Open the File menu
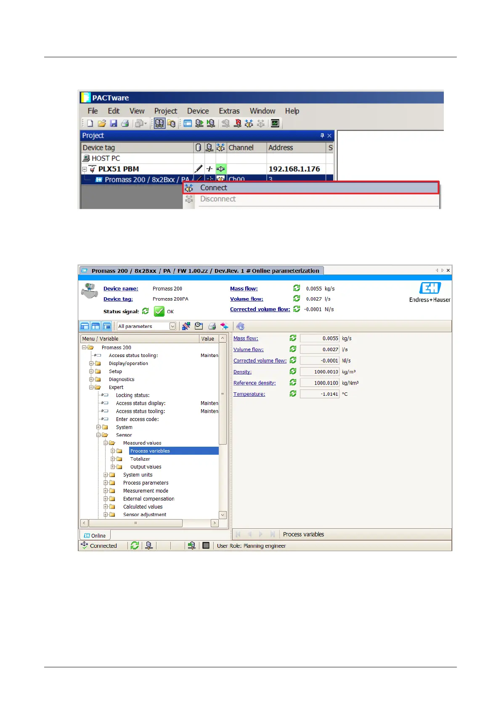 pos(93,111)
